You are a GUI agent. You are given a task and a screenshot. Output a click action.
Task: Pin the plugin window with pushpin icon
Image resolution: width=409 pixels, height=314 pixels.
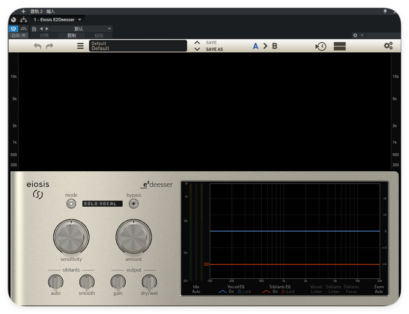click(385, 11)
